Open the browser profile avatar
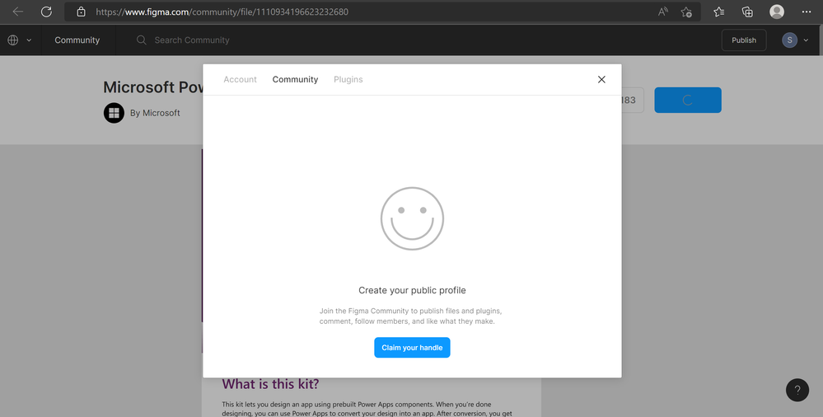Viewport: 823px width, 417px height. [x=777, y=12]
